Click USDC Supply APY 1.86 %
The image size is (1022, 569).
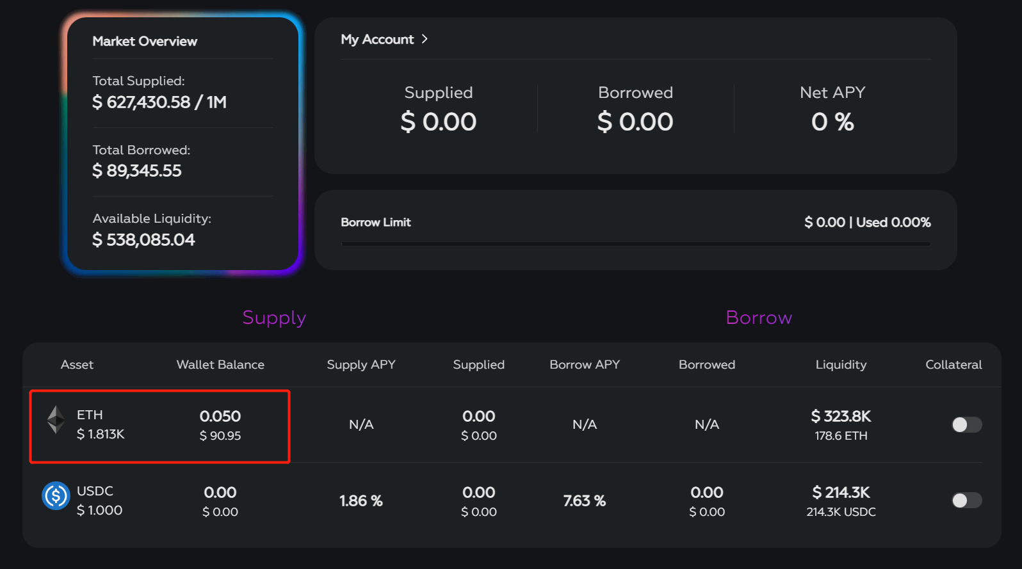[361, 501]
